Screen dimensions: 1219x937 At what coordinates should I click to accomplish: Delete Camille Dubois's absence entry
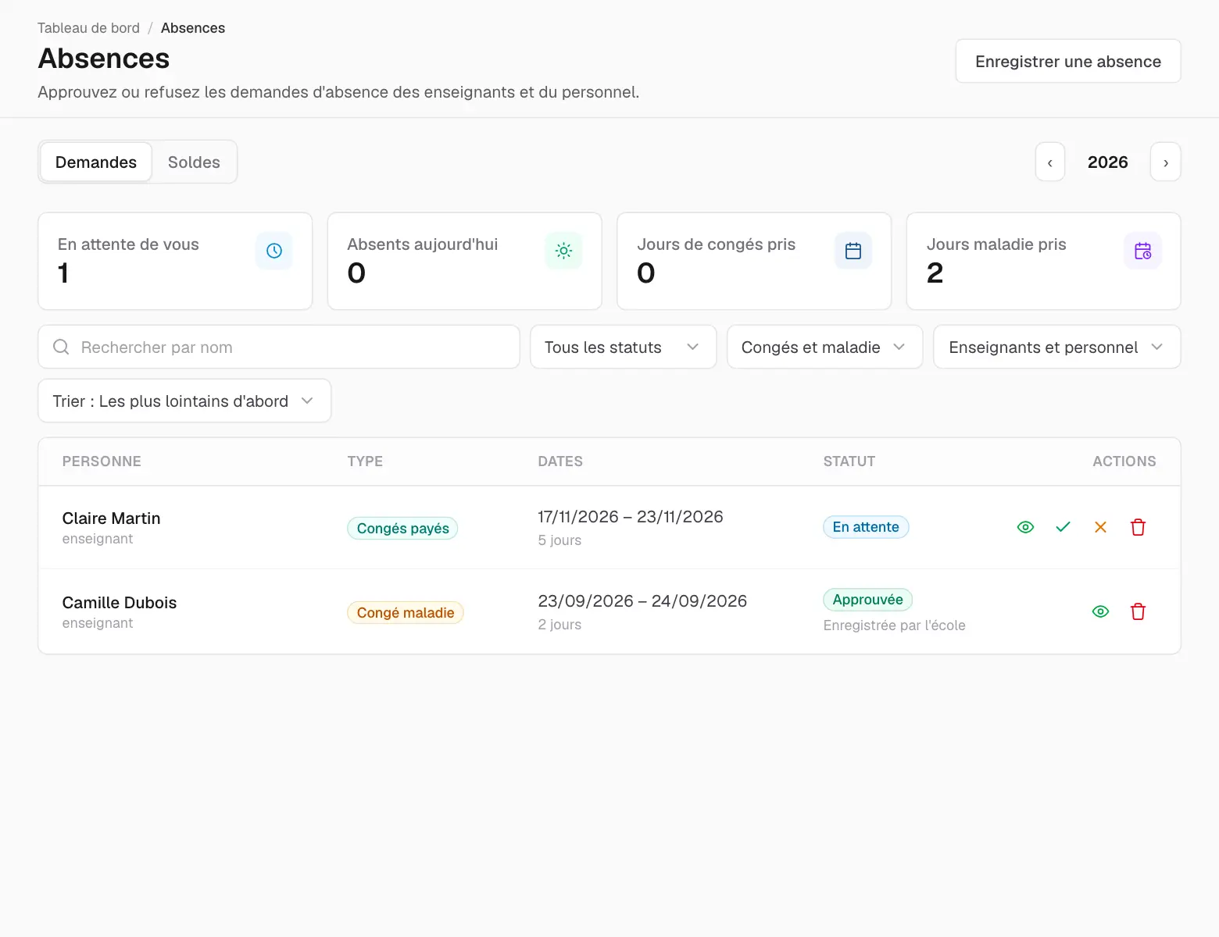click(x=1138, y=611)
